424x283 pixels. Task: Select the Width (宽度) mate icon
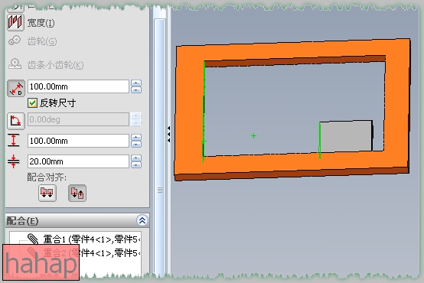point(15,22)
